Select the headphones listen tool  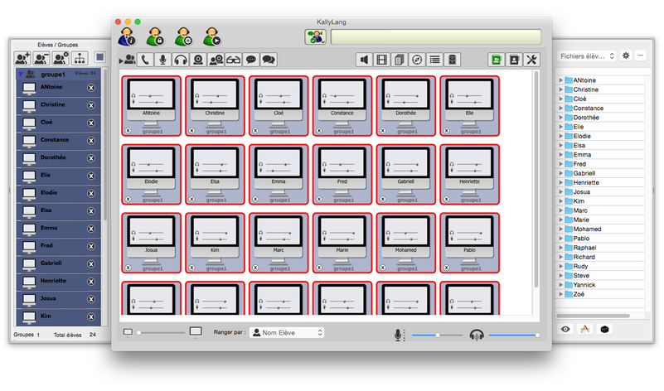pos(181,60)
